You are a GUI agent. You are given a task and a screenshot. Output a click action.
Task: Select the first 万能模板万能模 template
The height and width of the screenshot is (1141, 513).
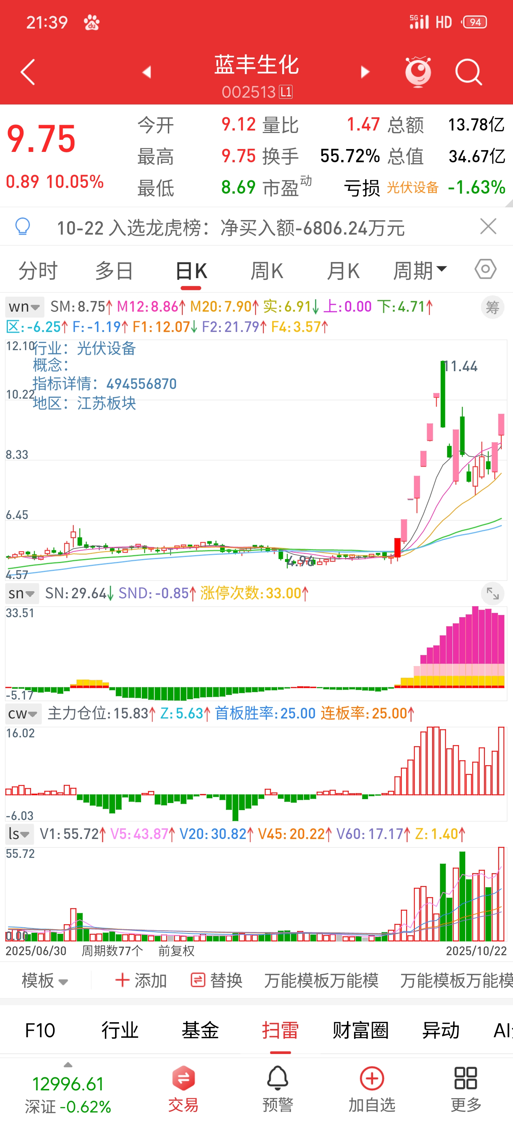click(x=321, y=981)
